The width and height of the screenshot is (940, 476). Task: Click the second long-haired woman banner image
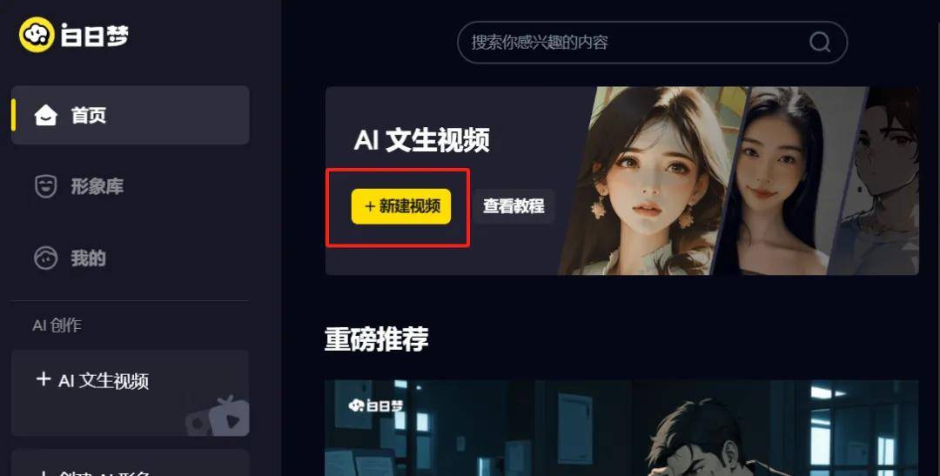click(789, 181)
